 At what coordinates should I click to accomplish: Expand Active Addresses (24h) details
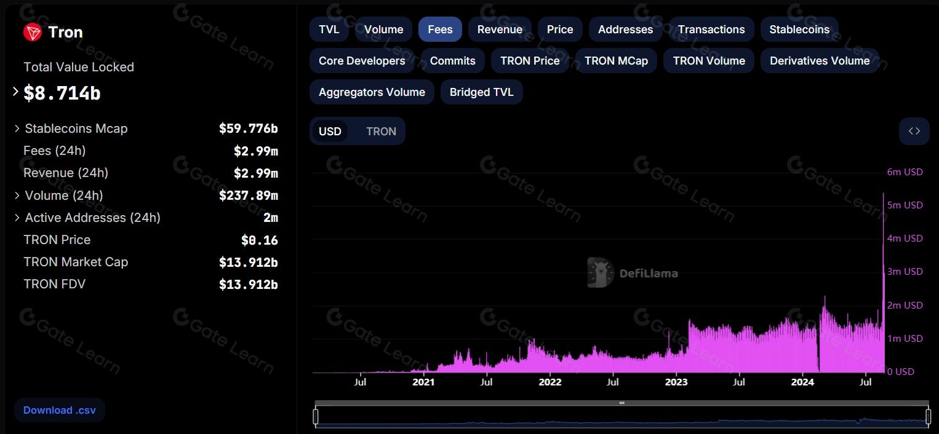click(17, 218)
